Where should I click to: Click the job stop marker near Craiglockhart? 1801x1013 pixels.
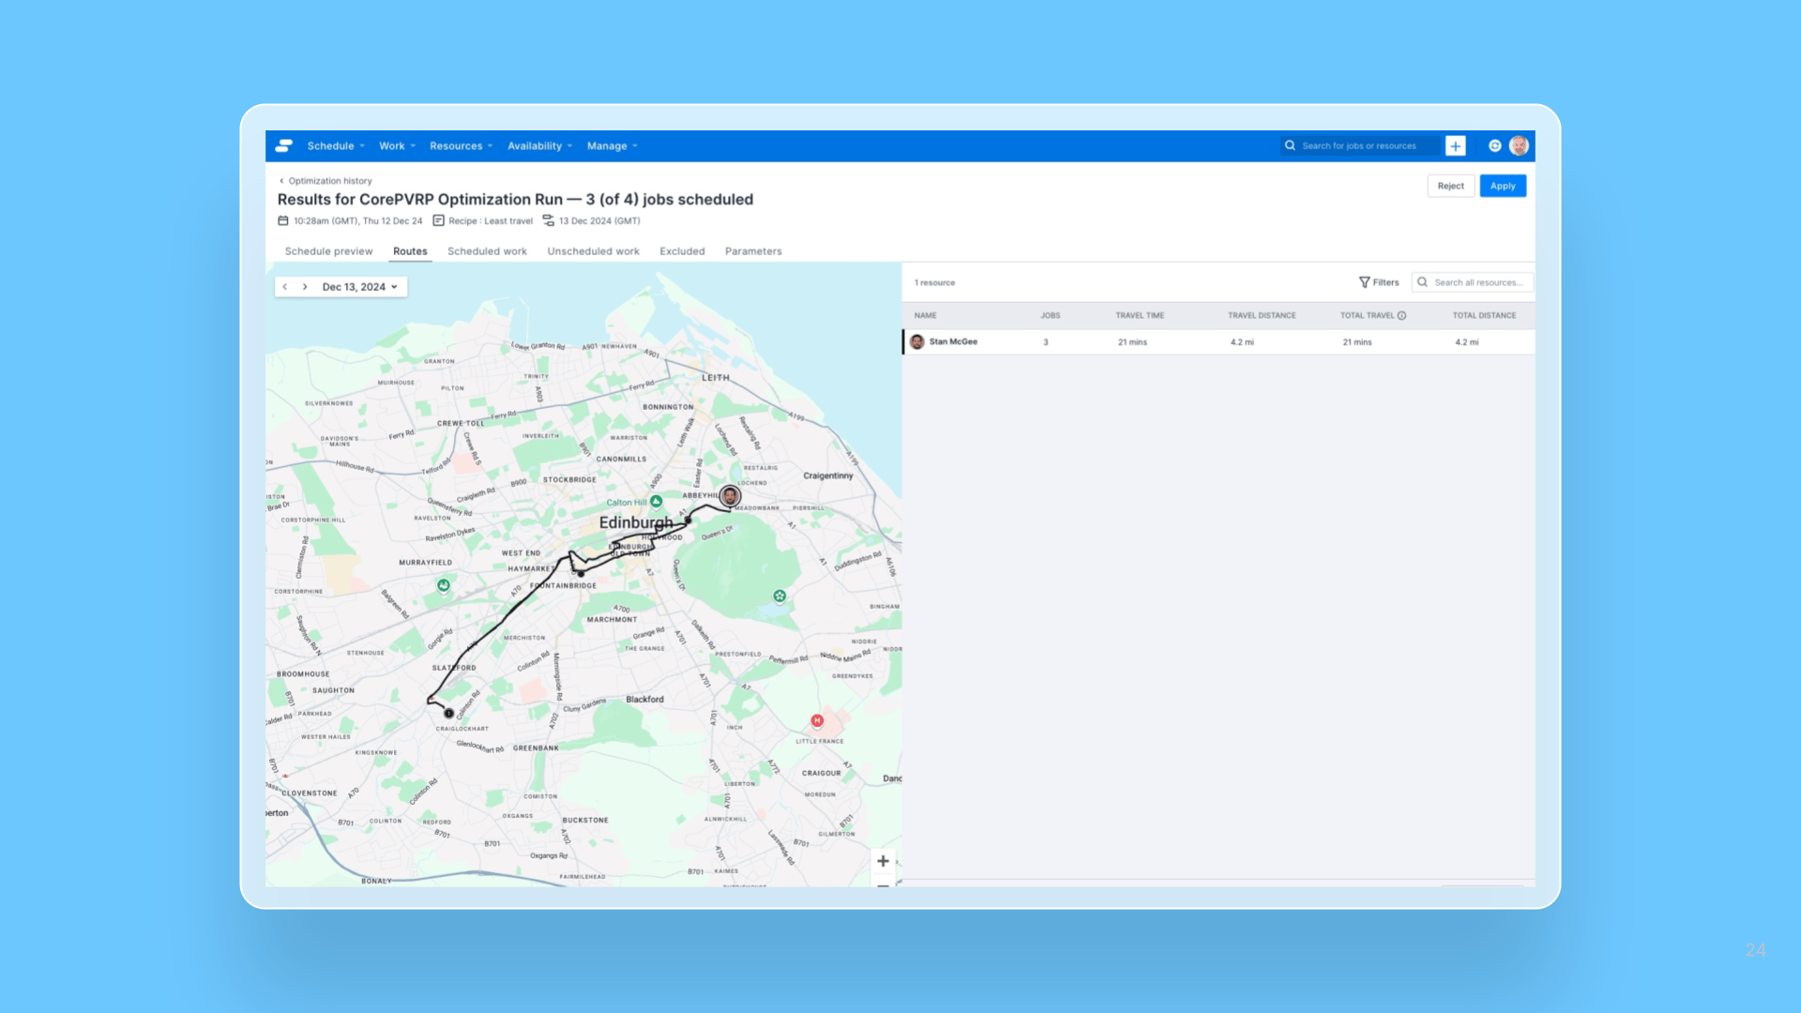pos(448,714)
